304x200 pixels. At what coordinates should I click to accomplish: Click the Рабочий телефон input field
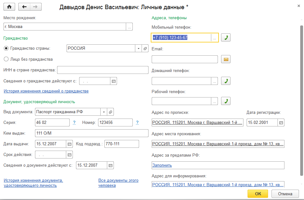(x=181, y=101)
